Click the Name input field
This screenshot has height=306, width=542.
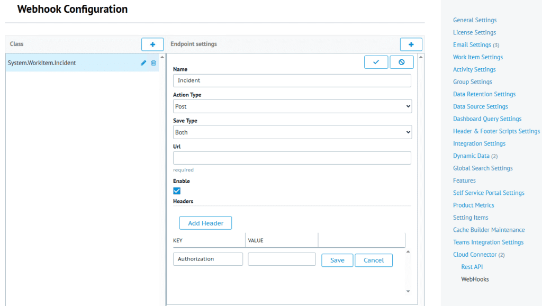(292, 80)
